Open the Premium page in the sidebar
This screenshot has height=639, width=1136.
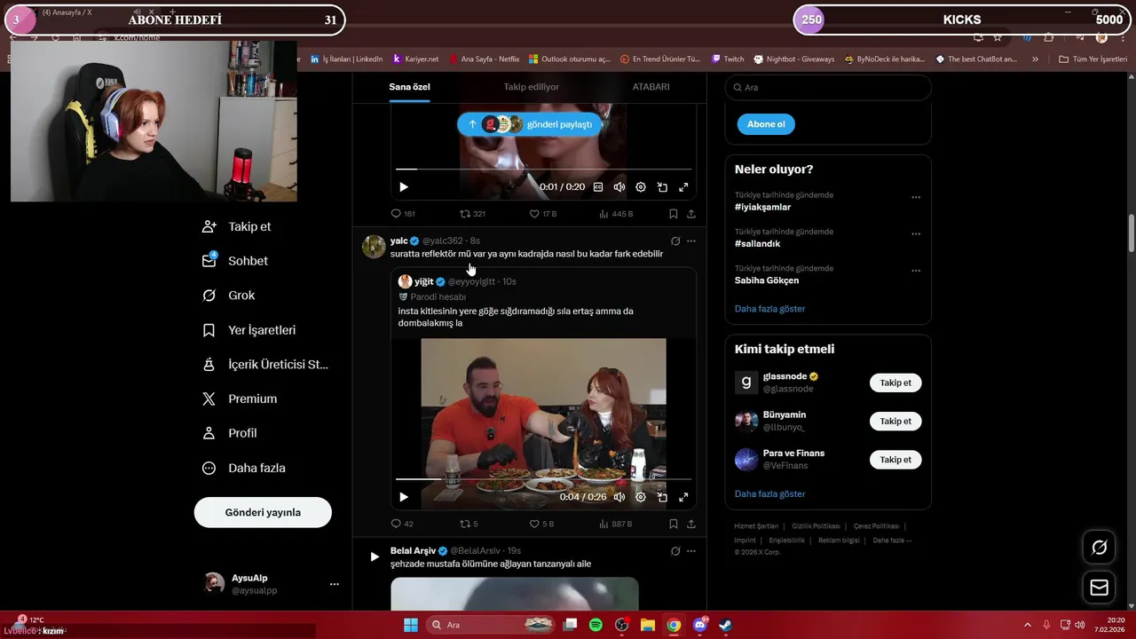point(239,399)
